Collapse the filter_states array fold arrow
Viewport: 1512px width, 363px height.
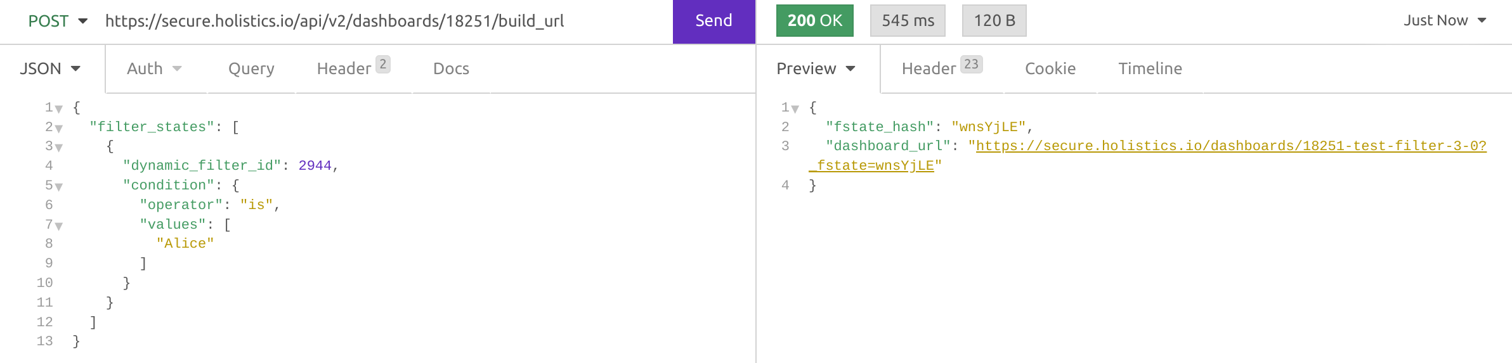coord(59,129)
